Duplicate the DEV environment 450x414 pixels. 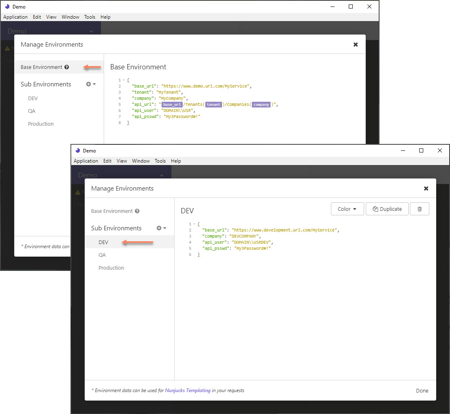(387, 209)
